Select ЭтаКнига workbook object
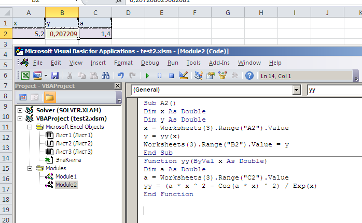The image size is (362, 223). [x=68, y=160]
